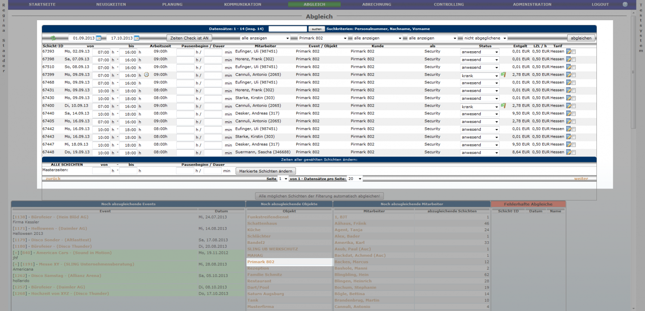This screenshot has height=311, width=645.
Task: Open the 'Primark 802' object filter dropdown
Action: coord(322,38)
